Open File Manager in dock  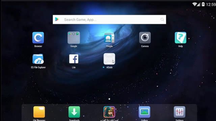(x=39, y=112)
